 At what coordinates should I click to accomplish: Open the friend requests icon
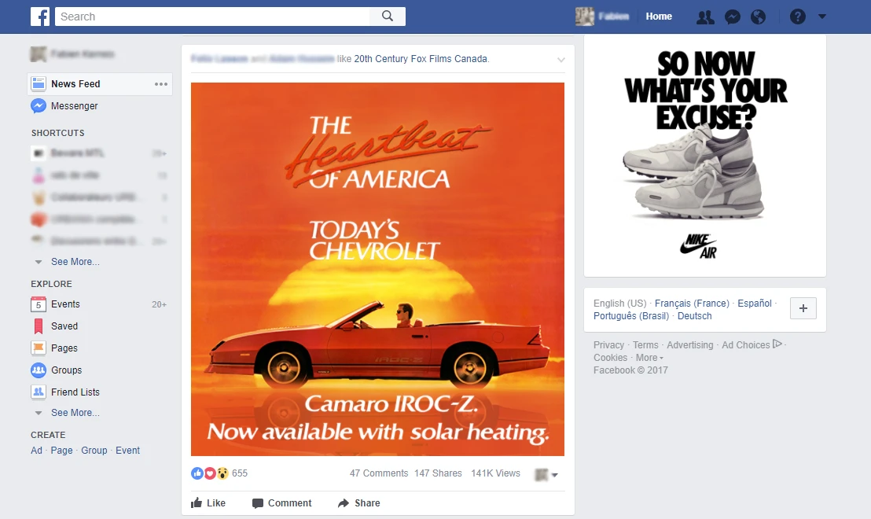click(705, 17)
